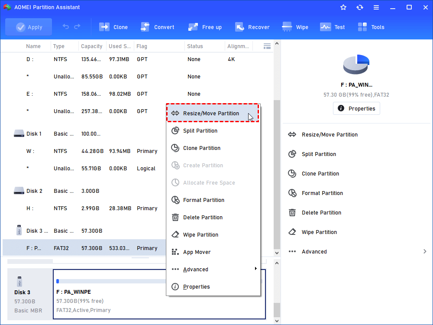This screenshot has height=325, width=433.
Task: Select the W: NTFS partition row
Action: [83, 151]
